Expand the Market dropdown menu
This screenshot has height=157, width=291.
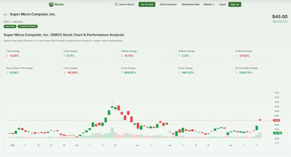pos(209,4)
